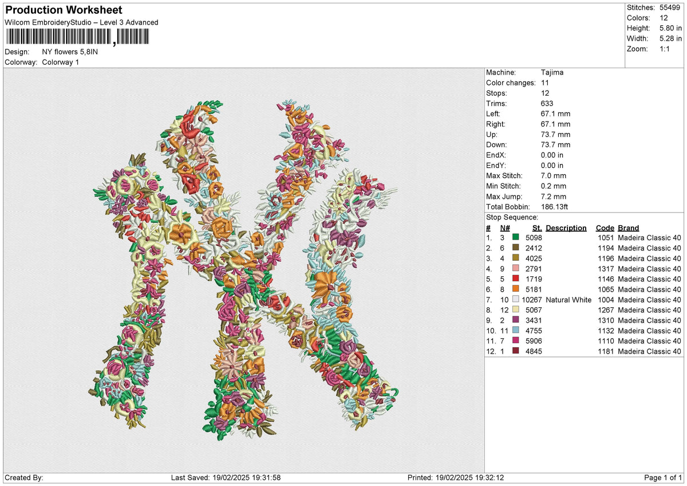Click the Min Stitch value '0.2 mm'
This screenshot has width=687, height=486.
click(553, 186)
